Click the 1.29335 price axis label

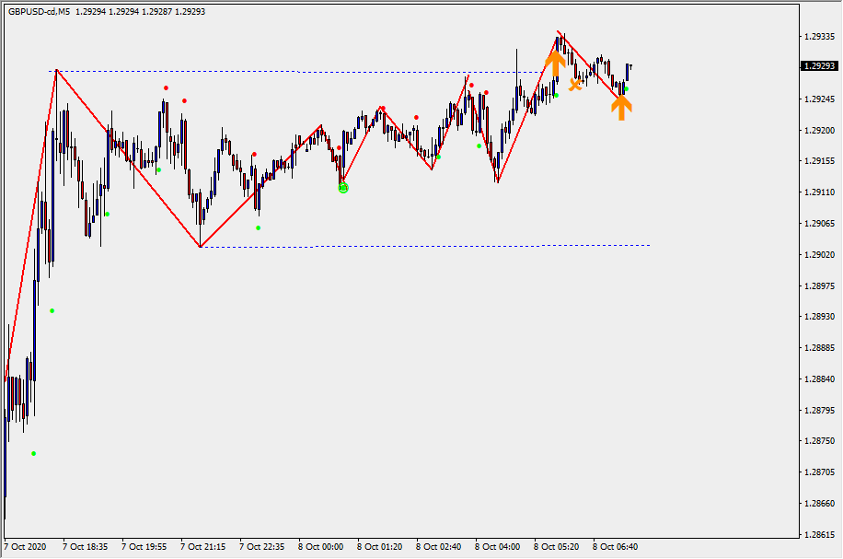tap(818, 37)
